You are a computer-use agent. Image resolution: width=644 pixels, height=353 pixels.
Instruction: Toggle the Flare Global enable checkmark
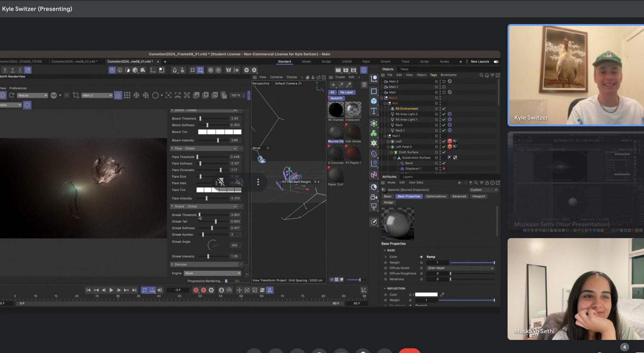[235, 148]
